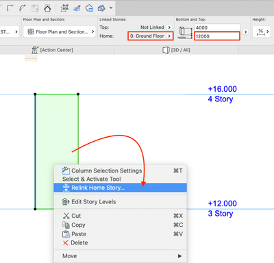Open the Floor Plan and Section dropdown
274x263 pixels.
[60, 32]
